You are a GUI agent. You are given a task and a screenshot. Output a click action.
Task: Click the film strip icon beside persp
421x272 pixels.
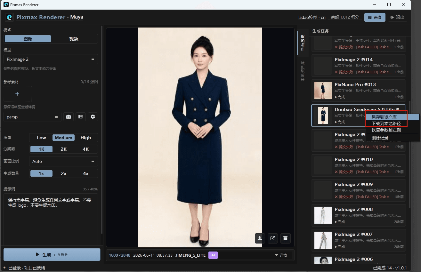point(81,117)
